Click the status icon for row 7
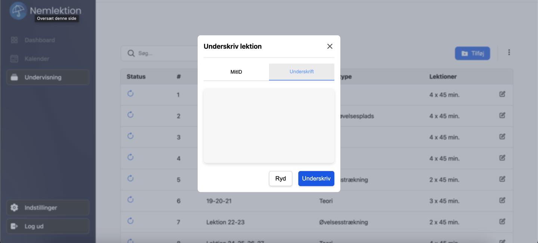 [x=130, y=221]
